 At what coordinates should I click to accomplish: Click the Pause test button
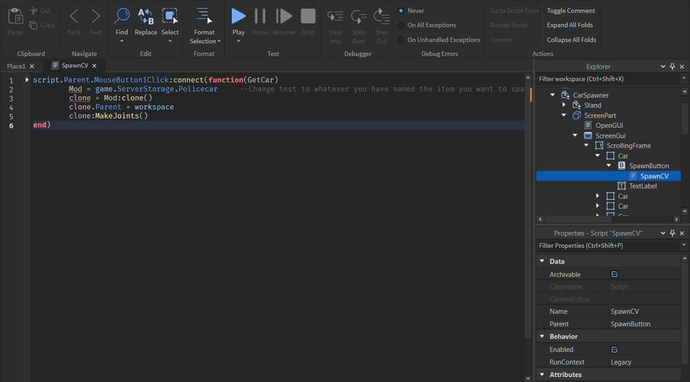click(x=260, y=16)
